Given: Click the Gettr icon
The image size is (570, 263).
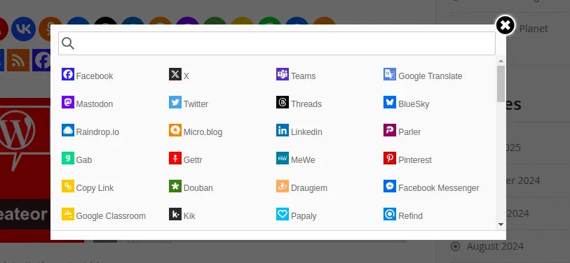Looking at the screenshot, I should [x=175, y=158].
